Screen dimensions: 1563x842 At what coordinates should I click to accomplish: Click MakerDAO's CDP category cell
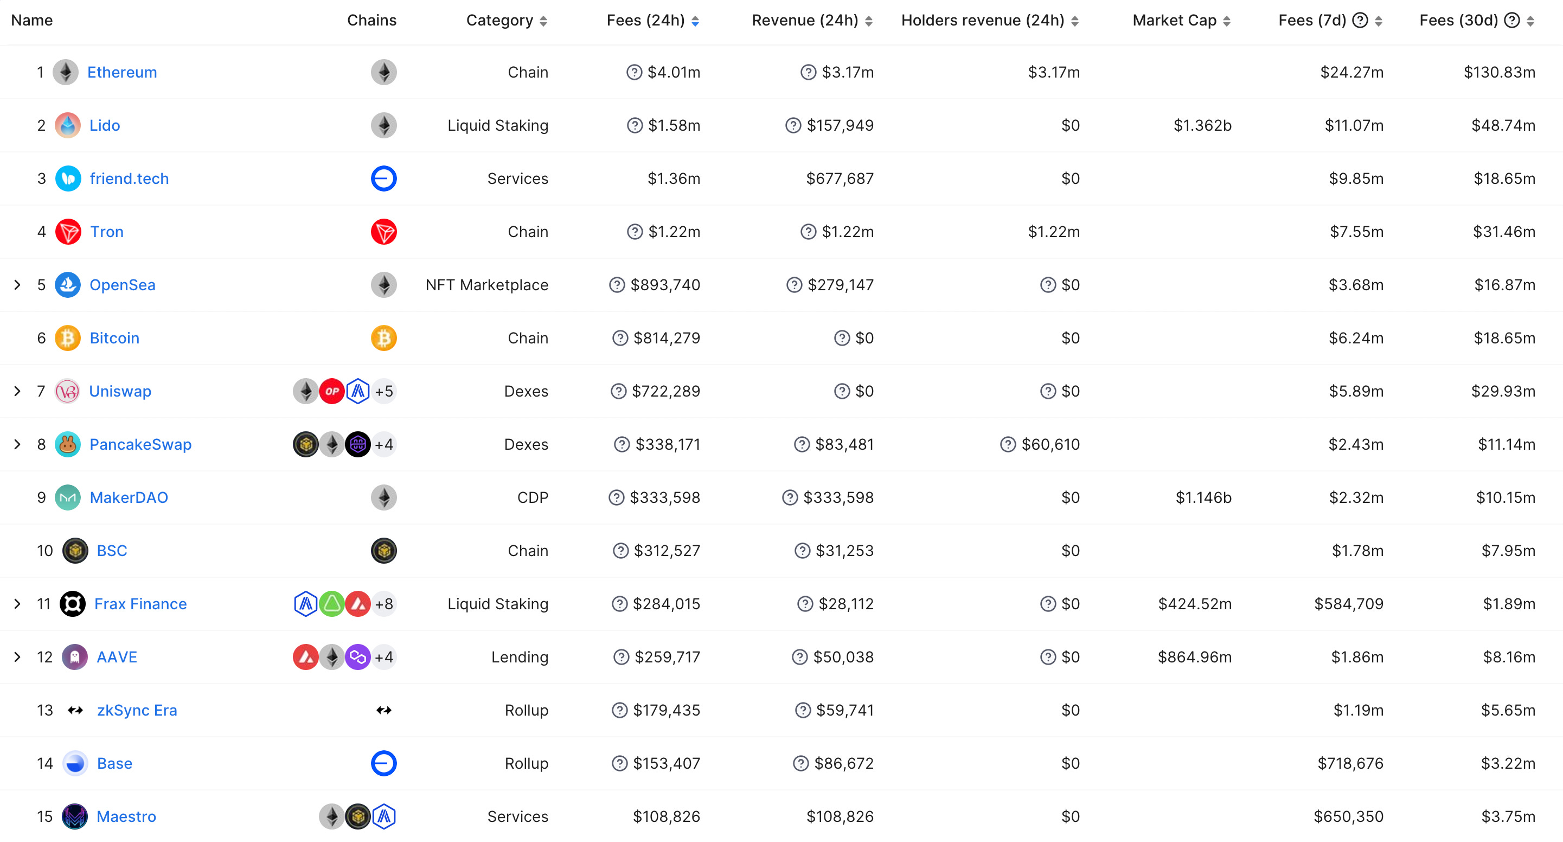[533, 498]
